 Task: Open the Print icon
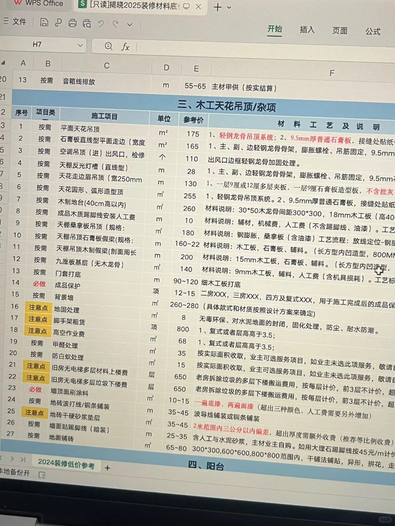72,23
